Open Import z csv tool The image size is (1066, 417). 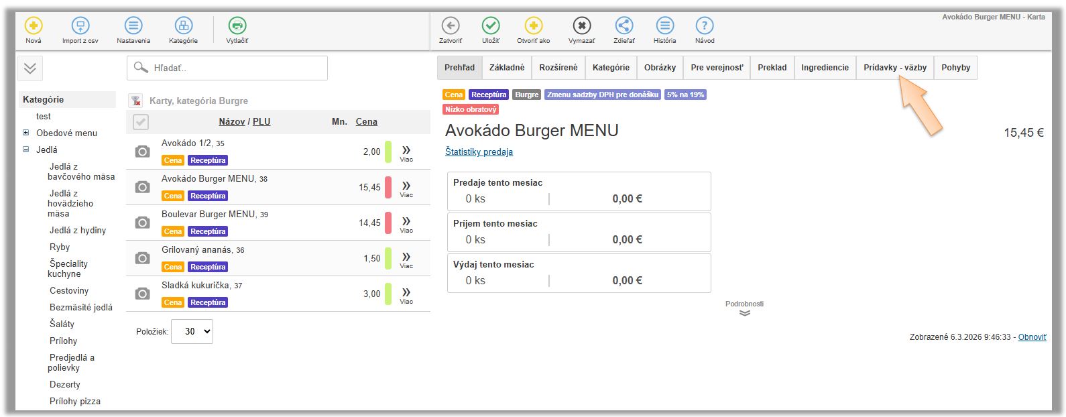(x=80, y=26)
